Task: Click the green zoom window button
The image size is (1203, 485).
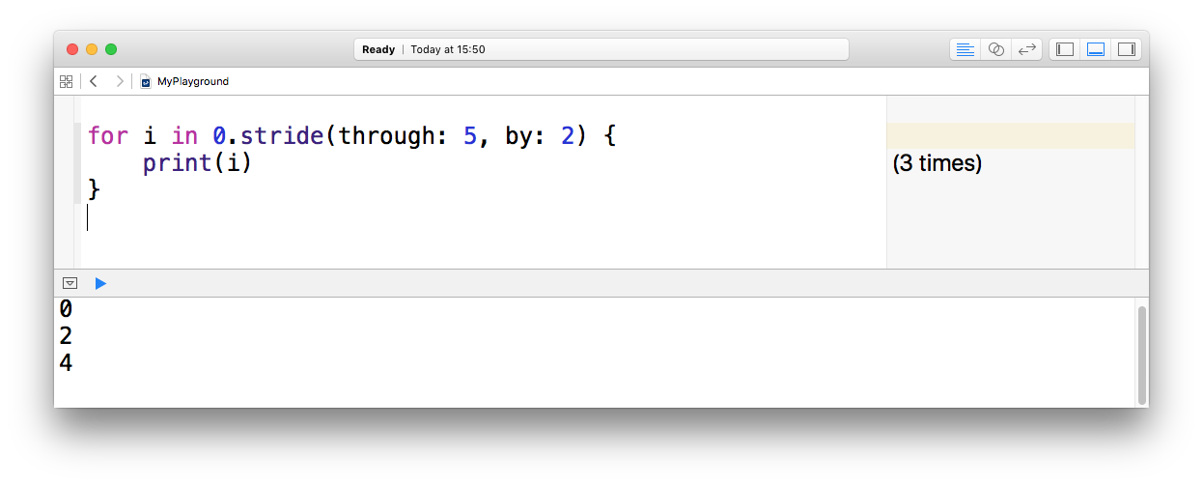Action: (x=111, y=49)
